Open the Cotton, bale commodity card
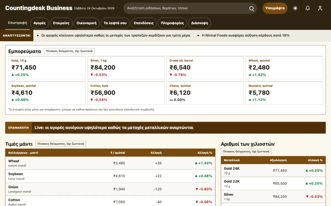 click(x=126, y=93)
